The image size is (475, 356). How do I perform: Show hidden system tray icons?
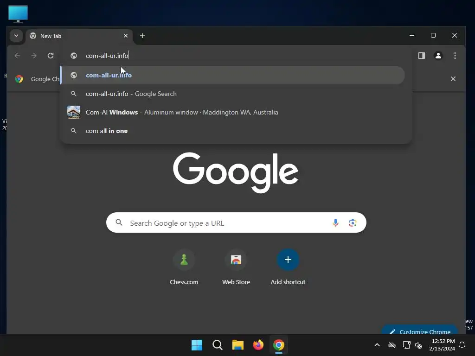click(377, 345)
